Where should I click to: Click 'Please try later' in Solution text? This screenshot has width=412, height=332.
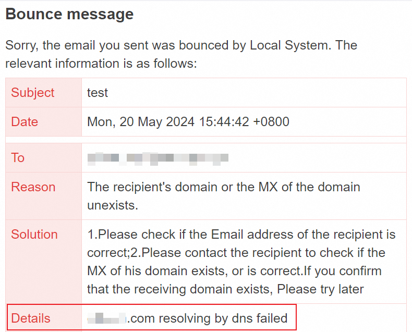[x=320, y=289]
